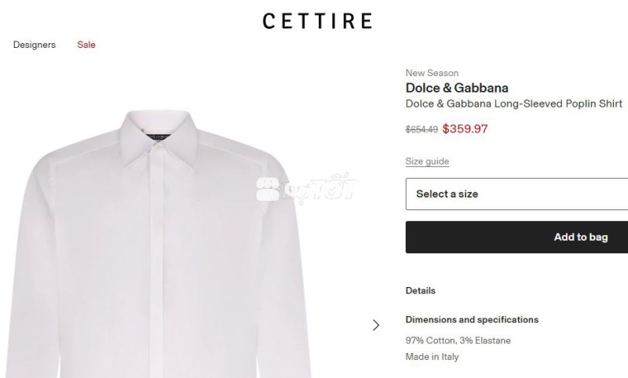Click the $359.97 sale price

coord(466,129)
